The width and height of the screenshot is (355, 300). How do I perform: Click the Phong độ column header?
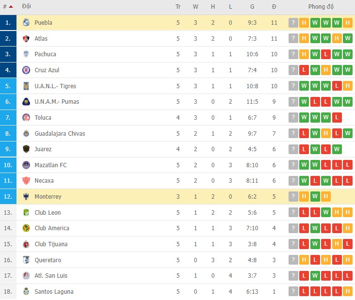321,7
